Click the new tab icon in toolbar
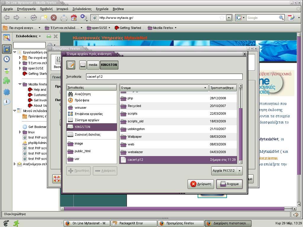 44,18
